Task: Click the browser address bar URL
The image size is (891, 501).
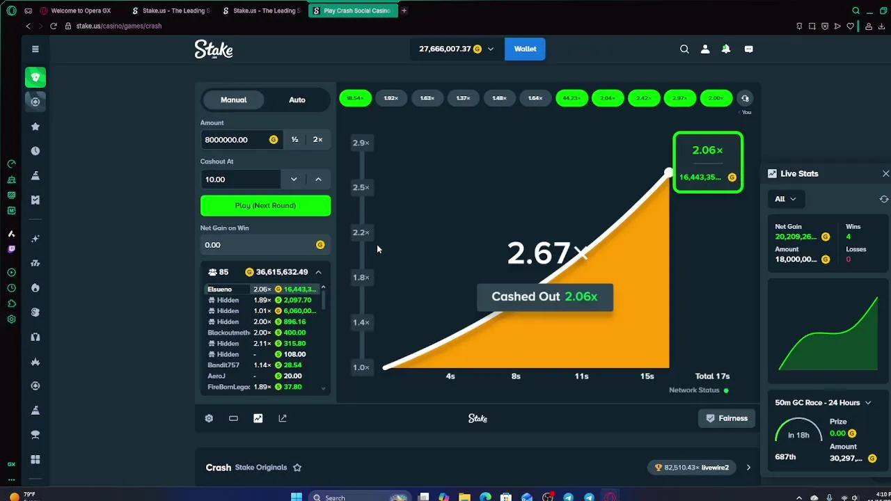Action: [119, 26]
